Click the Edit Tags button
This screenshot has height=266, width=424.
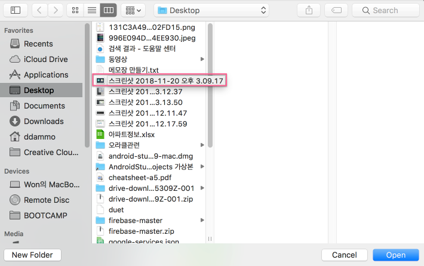pos(336,10)
